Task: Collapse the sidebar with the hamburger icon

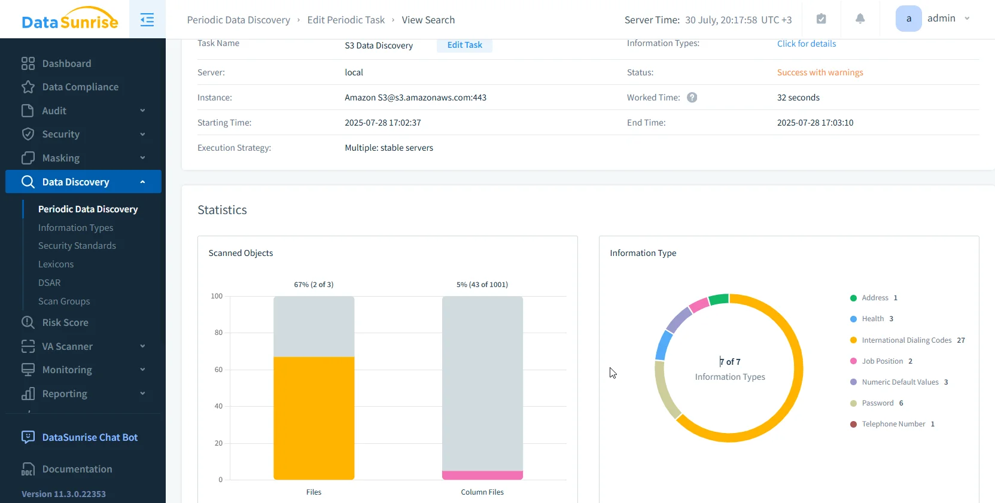Action: [x=147, y=20]
